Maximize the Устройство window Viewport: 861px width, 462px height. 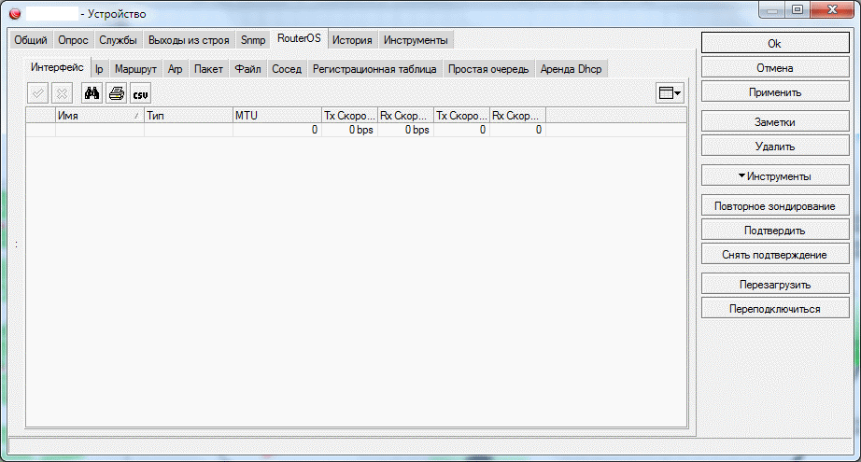pos(797,9)
